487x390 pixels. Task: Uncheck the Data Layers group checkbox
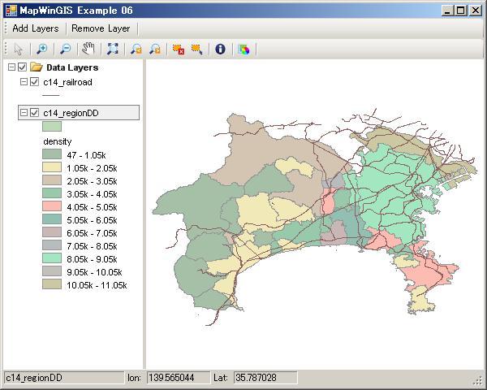pyautogui.click(x=23, y=67)
